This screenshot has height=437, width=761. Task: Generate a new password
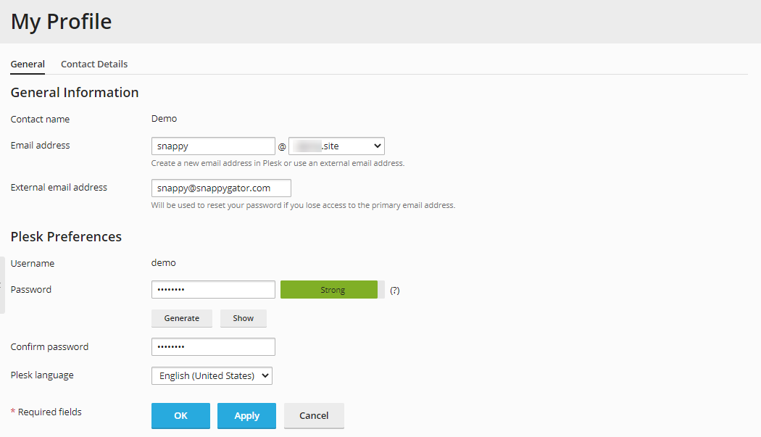pos(181,318)
